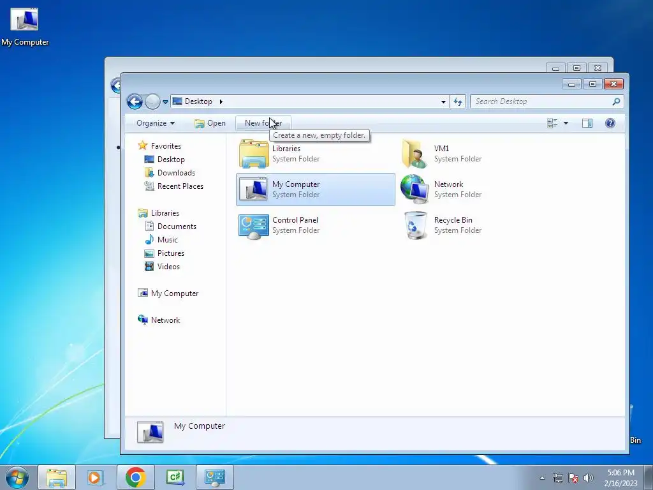Select the VM1 user folder icon
This screenshot has height=490, width=653.
point(414,154)
